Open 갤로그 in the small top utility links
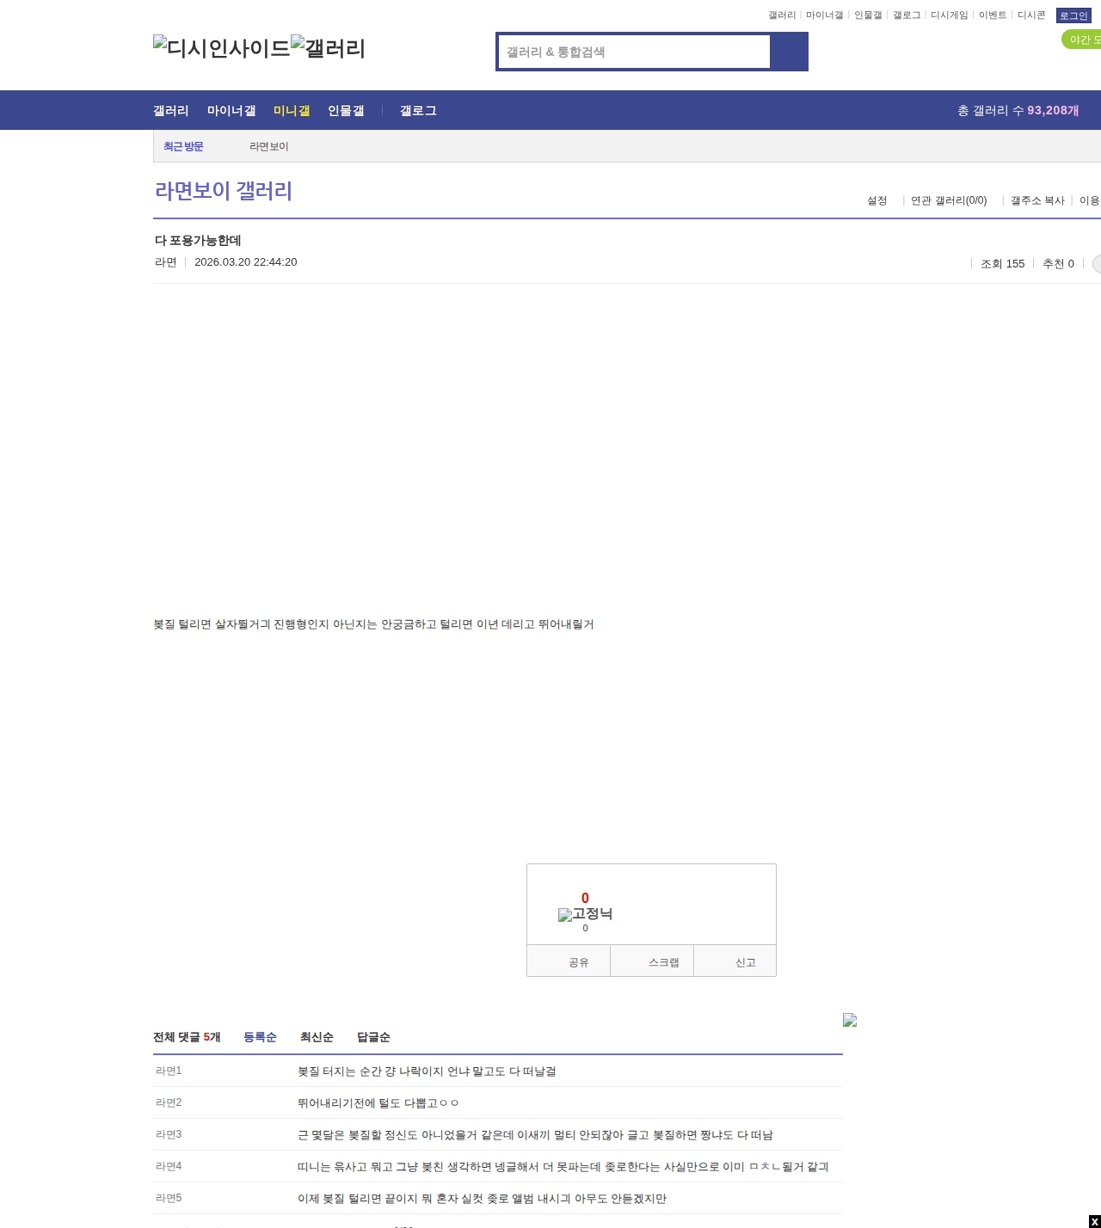Viewport: 1101px width, 1228px height. (x=907, y=15)
